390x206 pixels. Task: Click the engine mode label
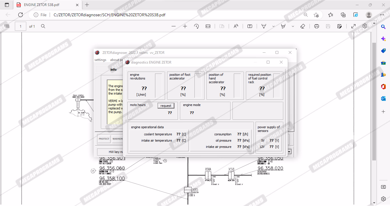click(192, 105)
